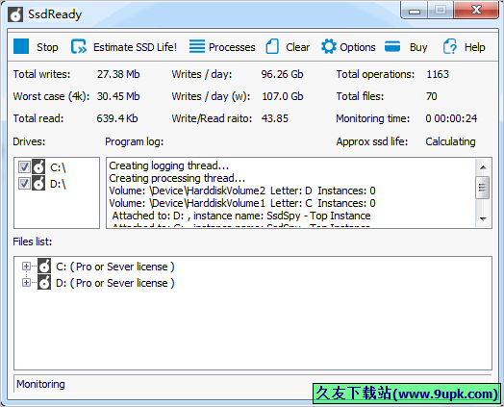Click log line 'Creating logging thread...'

[x=168, y=165]
